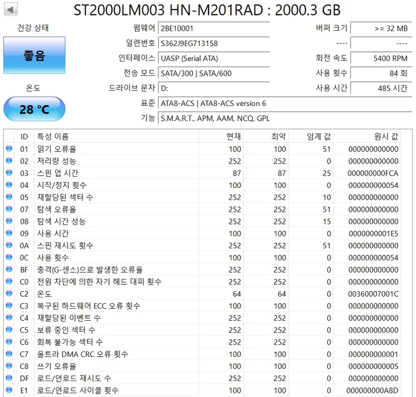Click the power on hours value 485 시간
Screen dimensions: 416x397
381,88
